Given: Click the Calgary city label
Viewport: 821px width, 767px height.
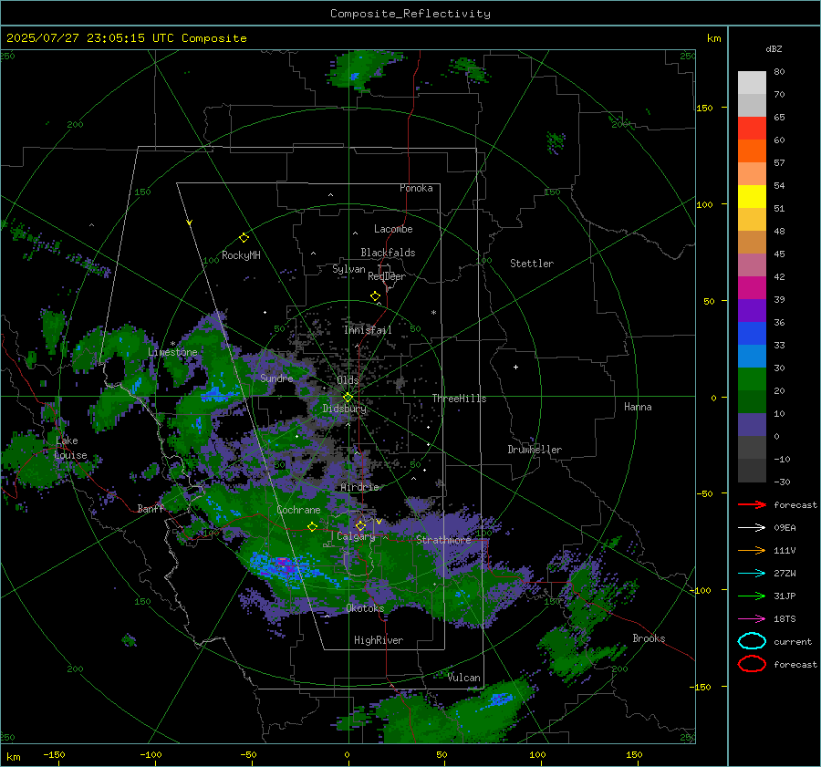Looking at the screenshot, I should point(356,536).
